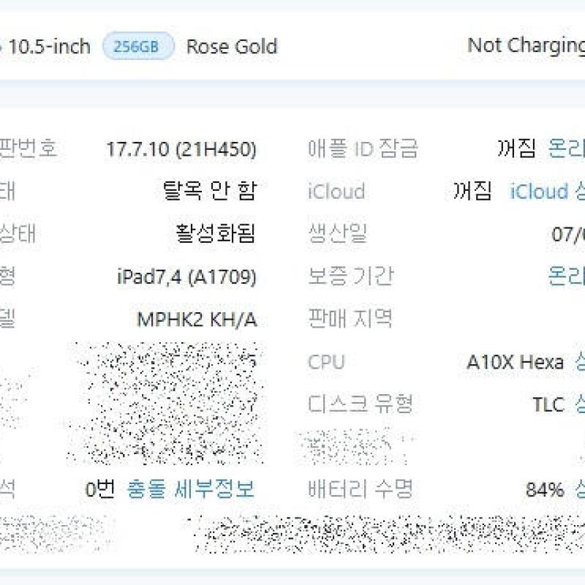585x585 pixels.
Task: Select the 0번 crash count value
Action: click(x=100, y=489)
